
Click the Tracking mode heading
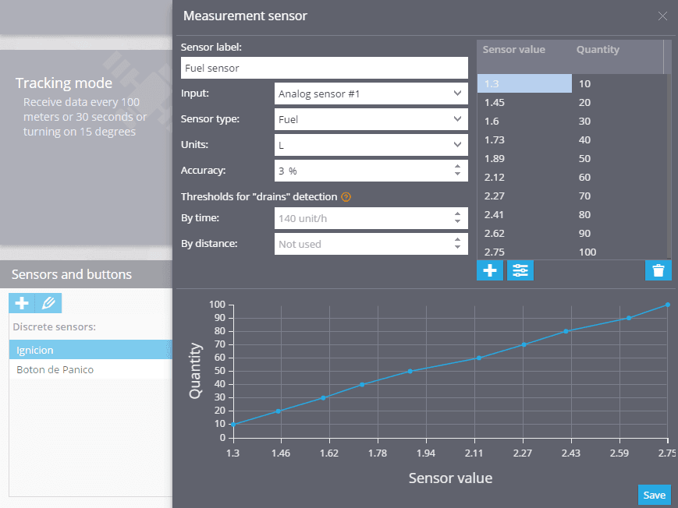(x=64, y=83)
